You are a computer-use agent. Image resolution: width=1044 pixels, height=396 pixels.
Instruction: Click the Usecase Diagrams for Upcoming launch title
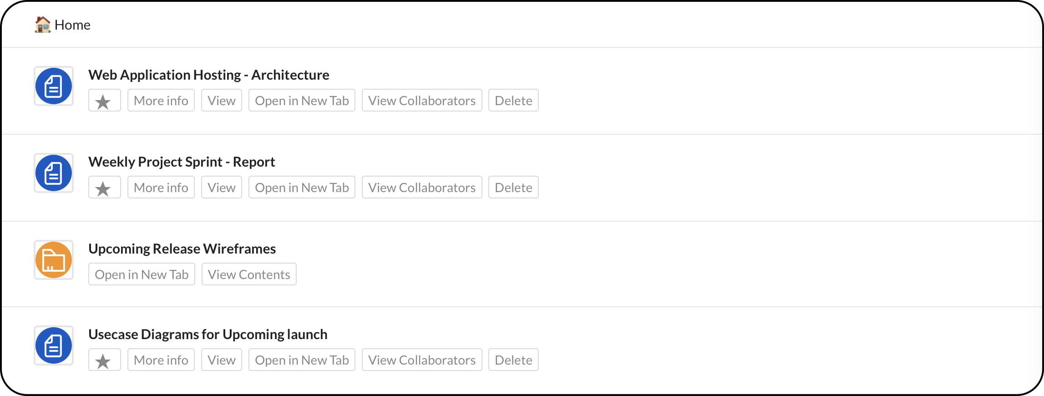tap(208, 334)
